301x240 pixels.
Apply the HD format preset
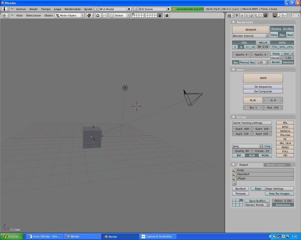pyautogui.click(x=285, y=155)
